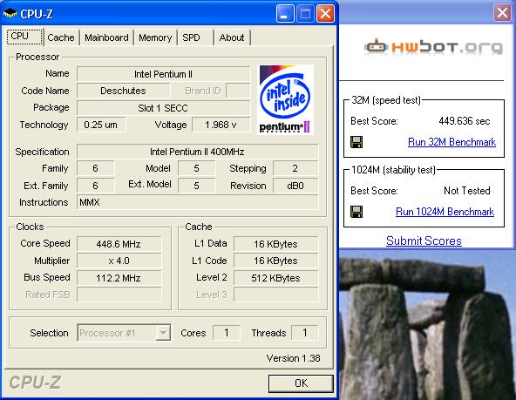
Task: Click the Bus Speed value 112.2 MHz
Action: pyautogui.click(x=119, y=278)
